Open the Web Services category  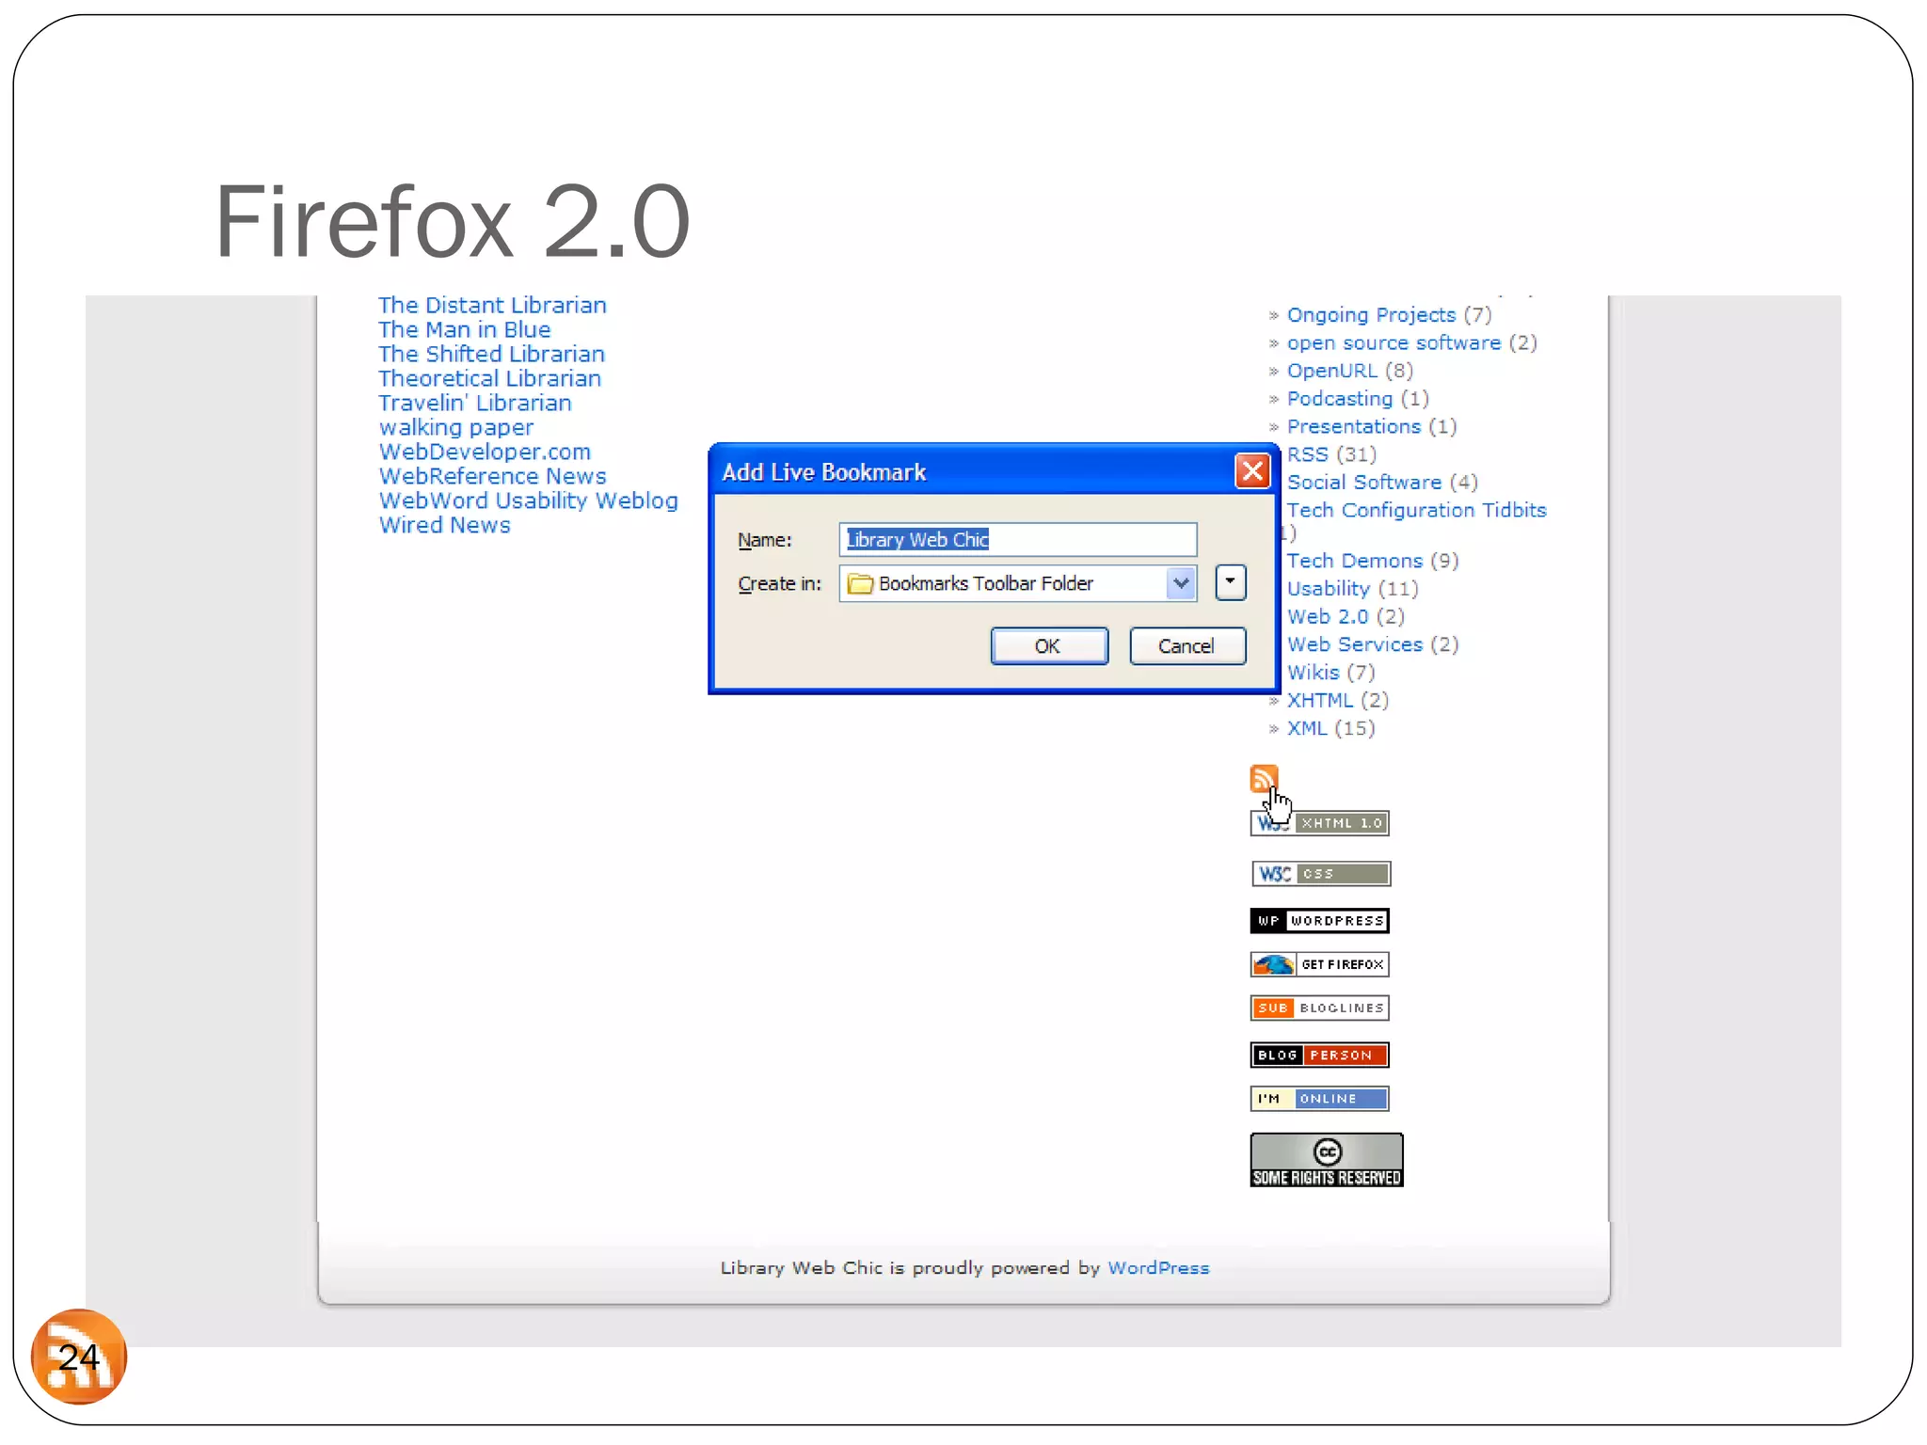pos(1355,645)
